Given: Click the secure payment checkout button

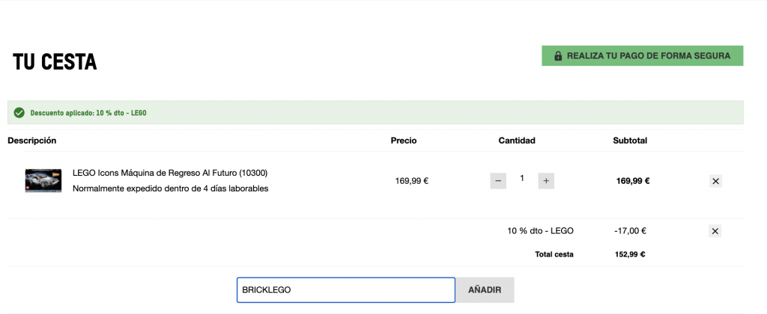Looking at the screenshot, I should [642, 56].
